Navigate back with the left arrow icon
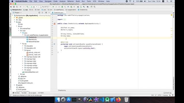The image size is (184, 103). (21, 7)
